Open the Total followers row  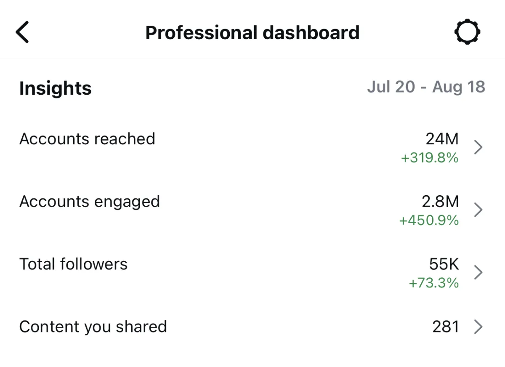tap(252, 272)
